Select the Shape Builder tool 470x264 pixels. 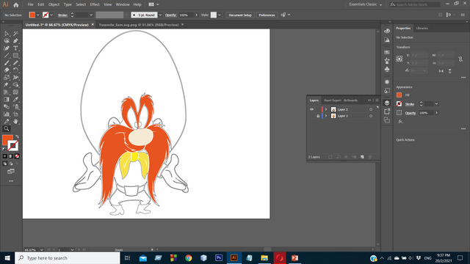pos(15,85)
